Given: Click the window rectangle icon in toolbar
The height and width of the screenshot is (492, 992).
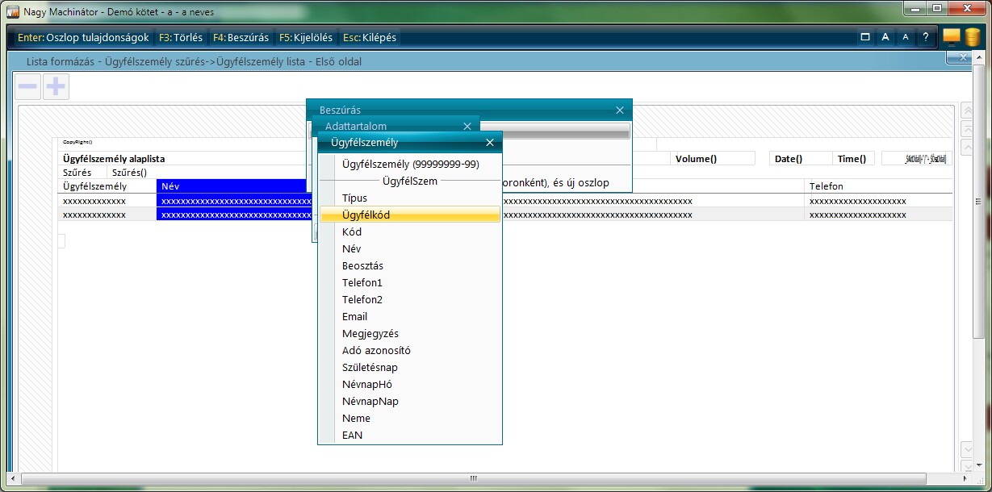Looking at the screenshot, I should [865, 37].
